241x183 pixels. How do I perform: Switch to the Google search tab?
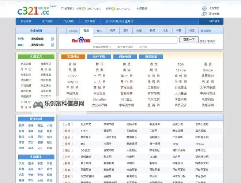click(x=73, y=31)
